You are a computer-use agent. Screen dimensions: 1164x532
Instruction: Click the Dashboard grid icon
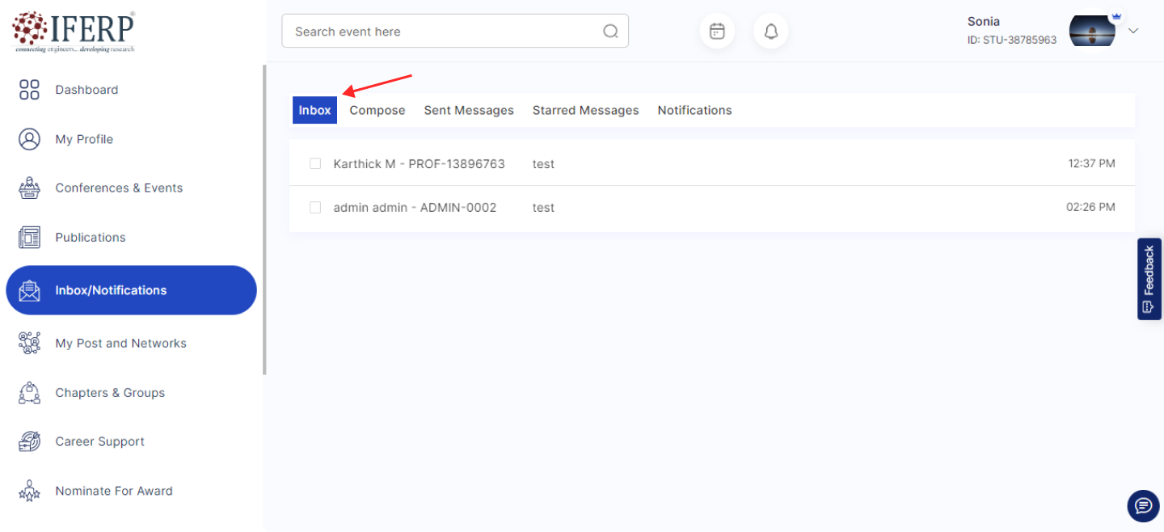(29, 90)
